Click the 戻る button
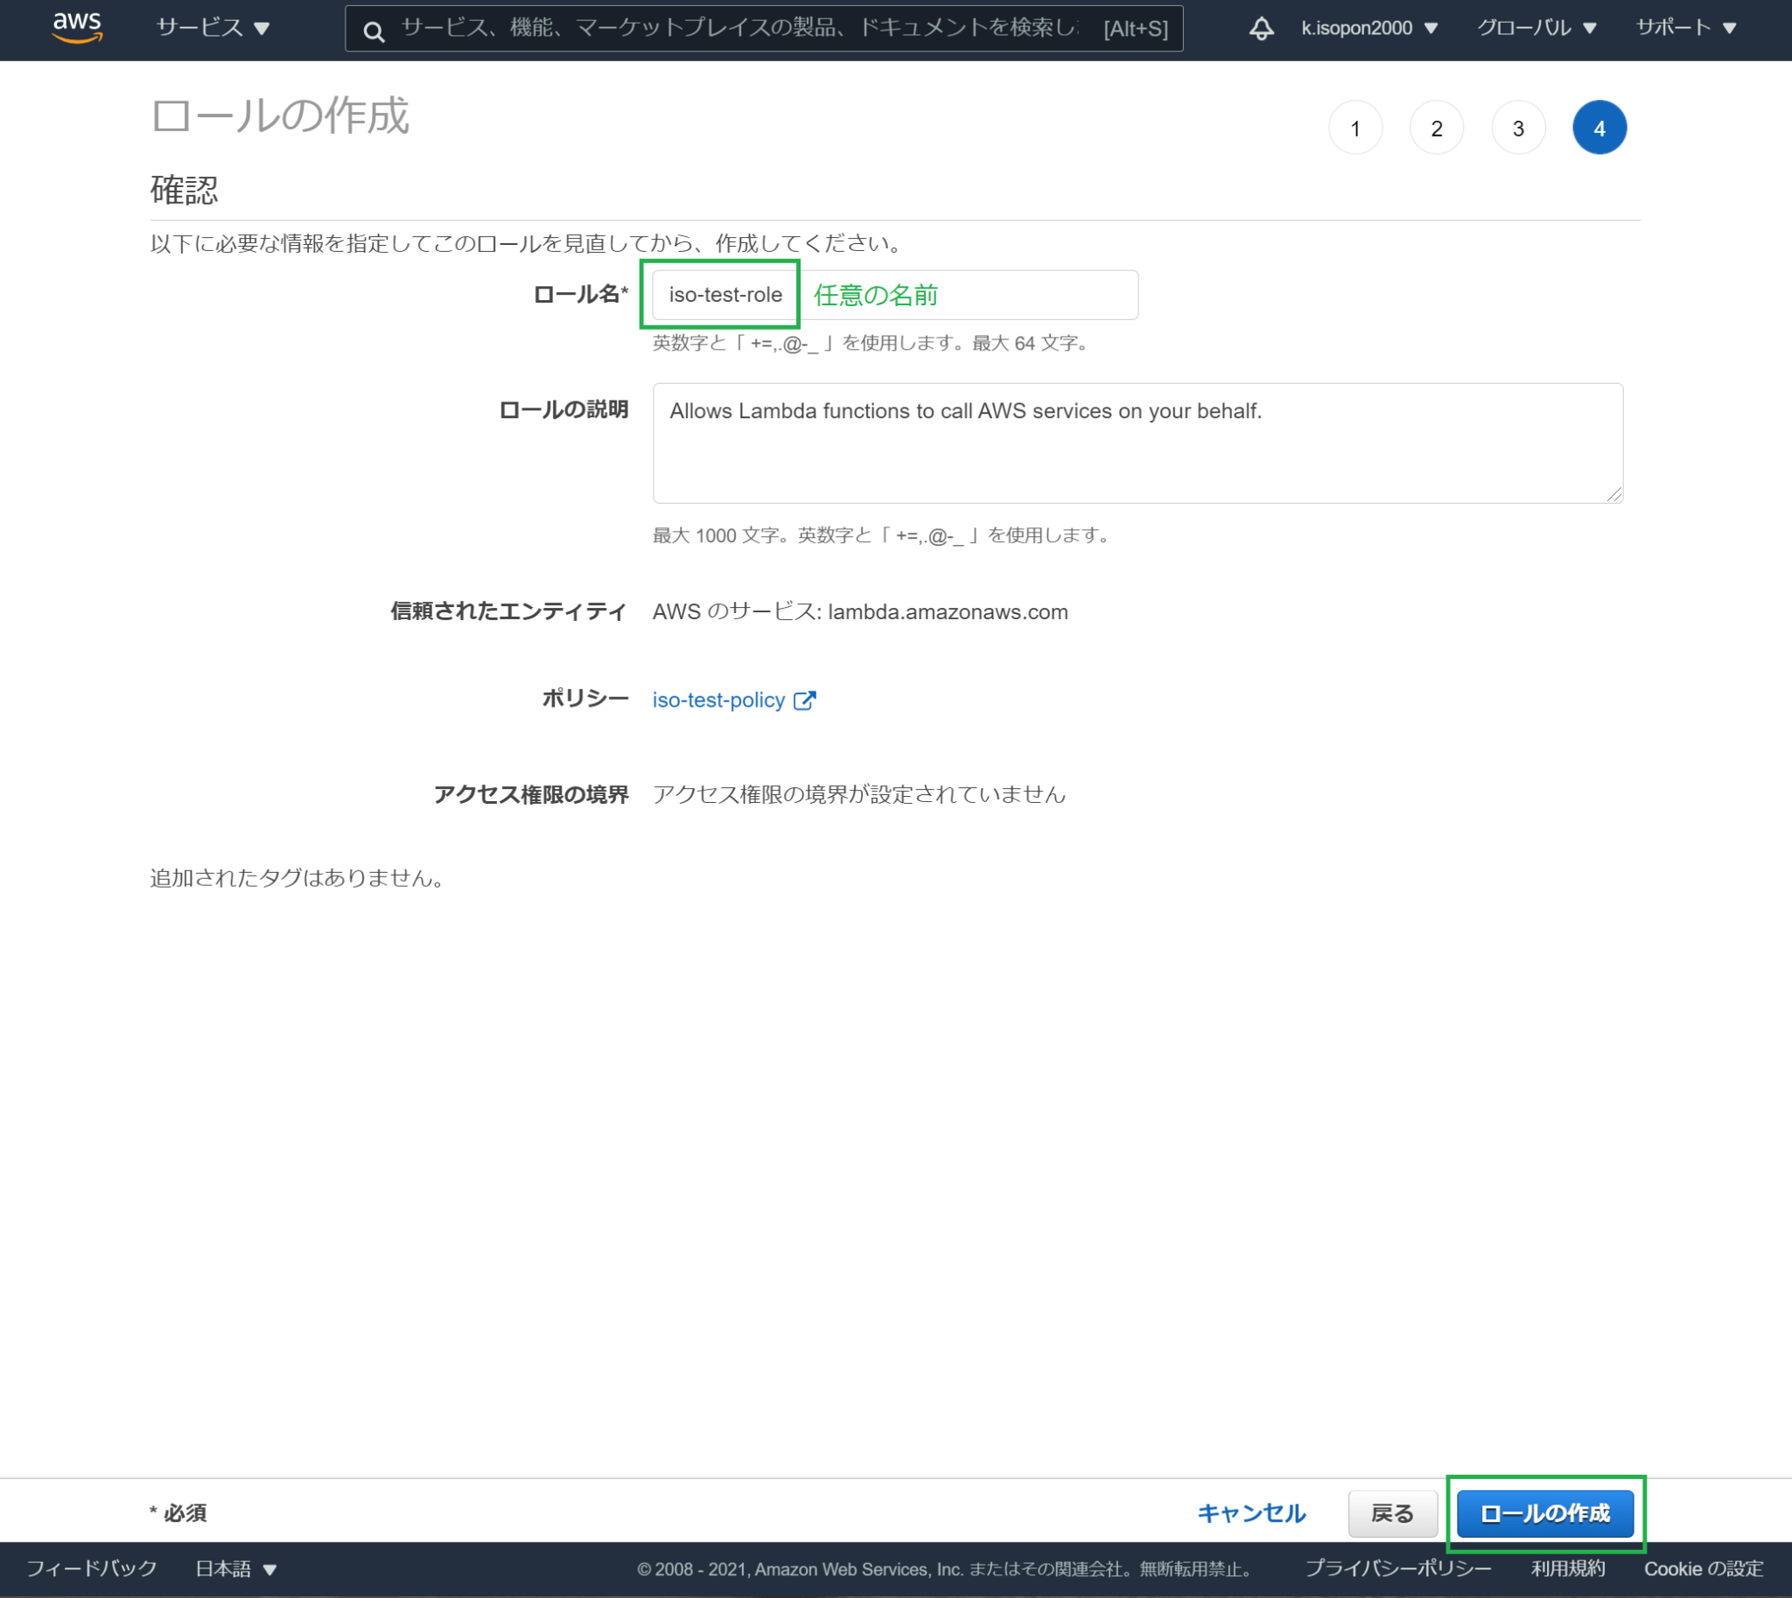Screen dimensions: 1792x1598 click(1392, 1513)
